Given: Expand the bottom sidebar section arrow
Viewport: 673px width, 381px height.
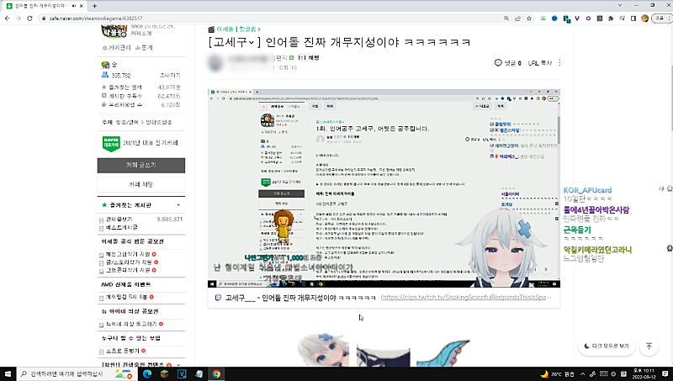Looking at the screenshot, I should click(178, 365).
